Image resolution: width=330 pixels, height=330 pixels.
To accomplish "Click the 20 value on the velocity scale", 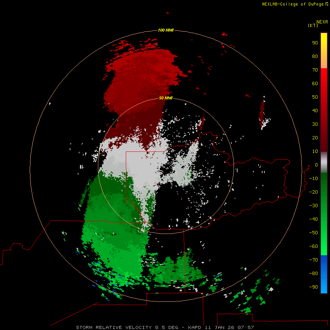I will coord(315,138).
